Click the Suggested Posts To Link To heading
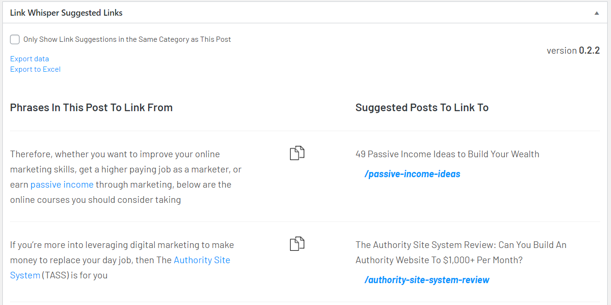 coord(422,107)
